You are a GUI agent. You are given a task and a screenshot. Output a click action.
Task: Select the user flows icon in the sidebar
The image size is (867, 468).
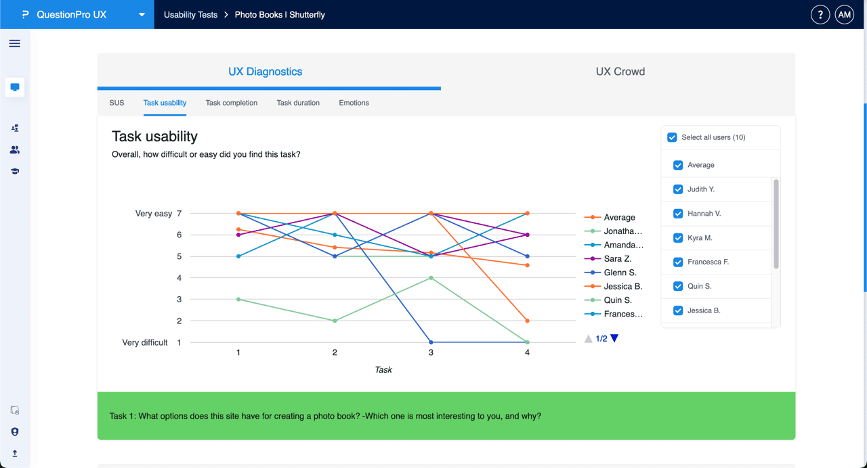14,128
